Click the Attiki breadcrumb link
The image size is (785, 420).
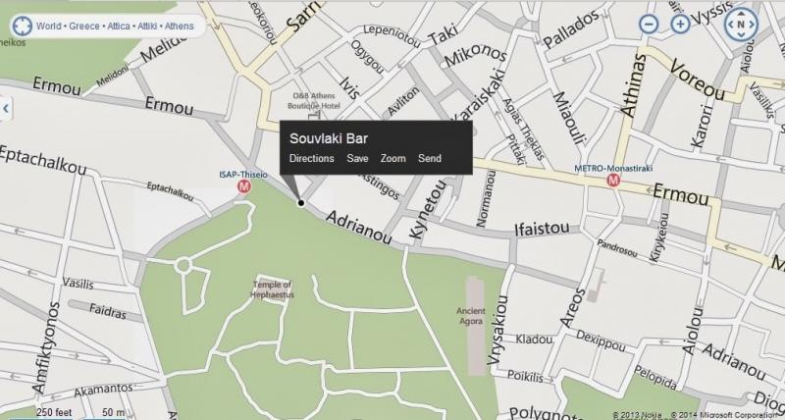tap(147, 26)
